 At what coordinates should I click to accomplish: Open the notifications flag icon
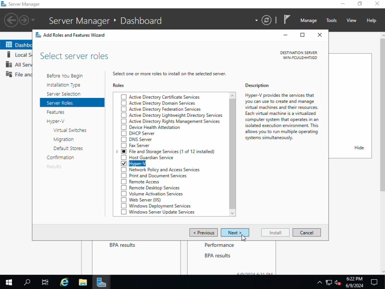click(x=287, y=20)
